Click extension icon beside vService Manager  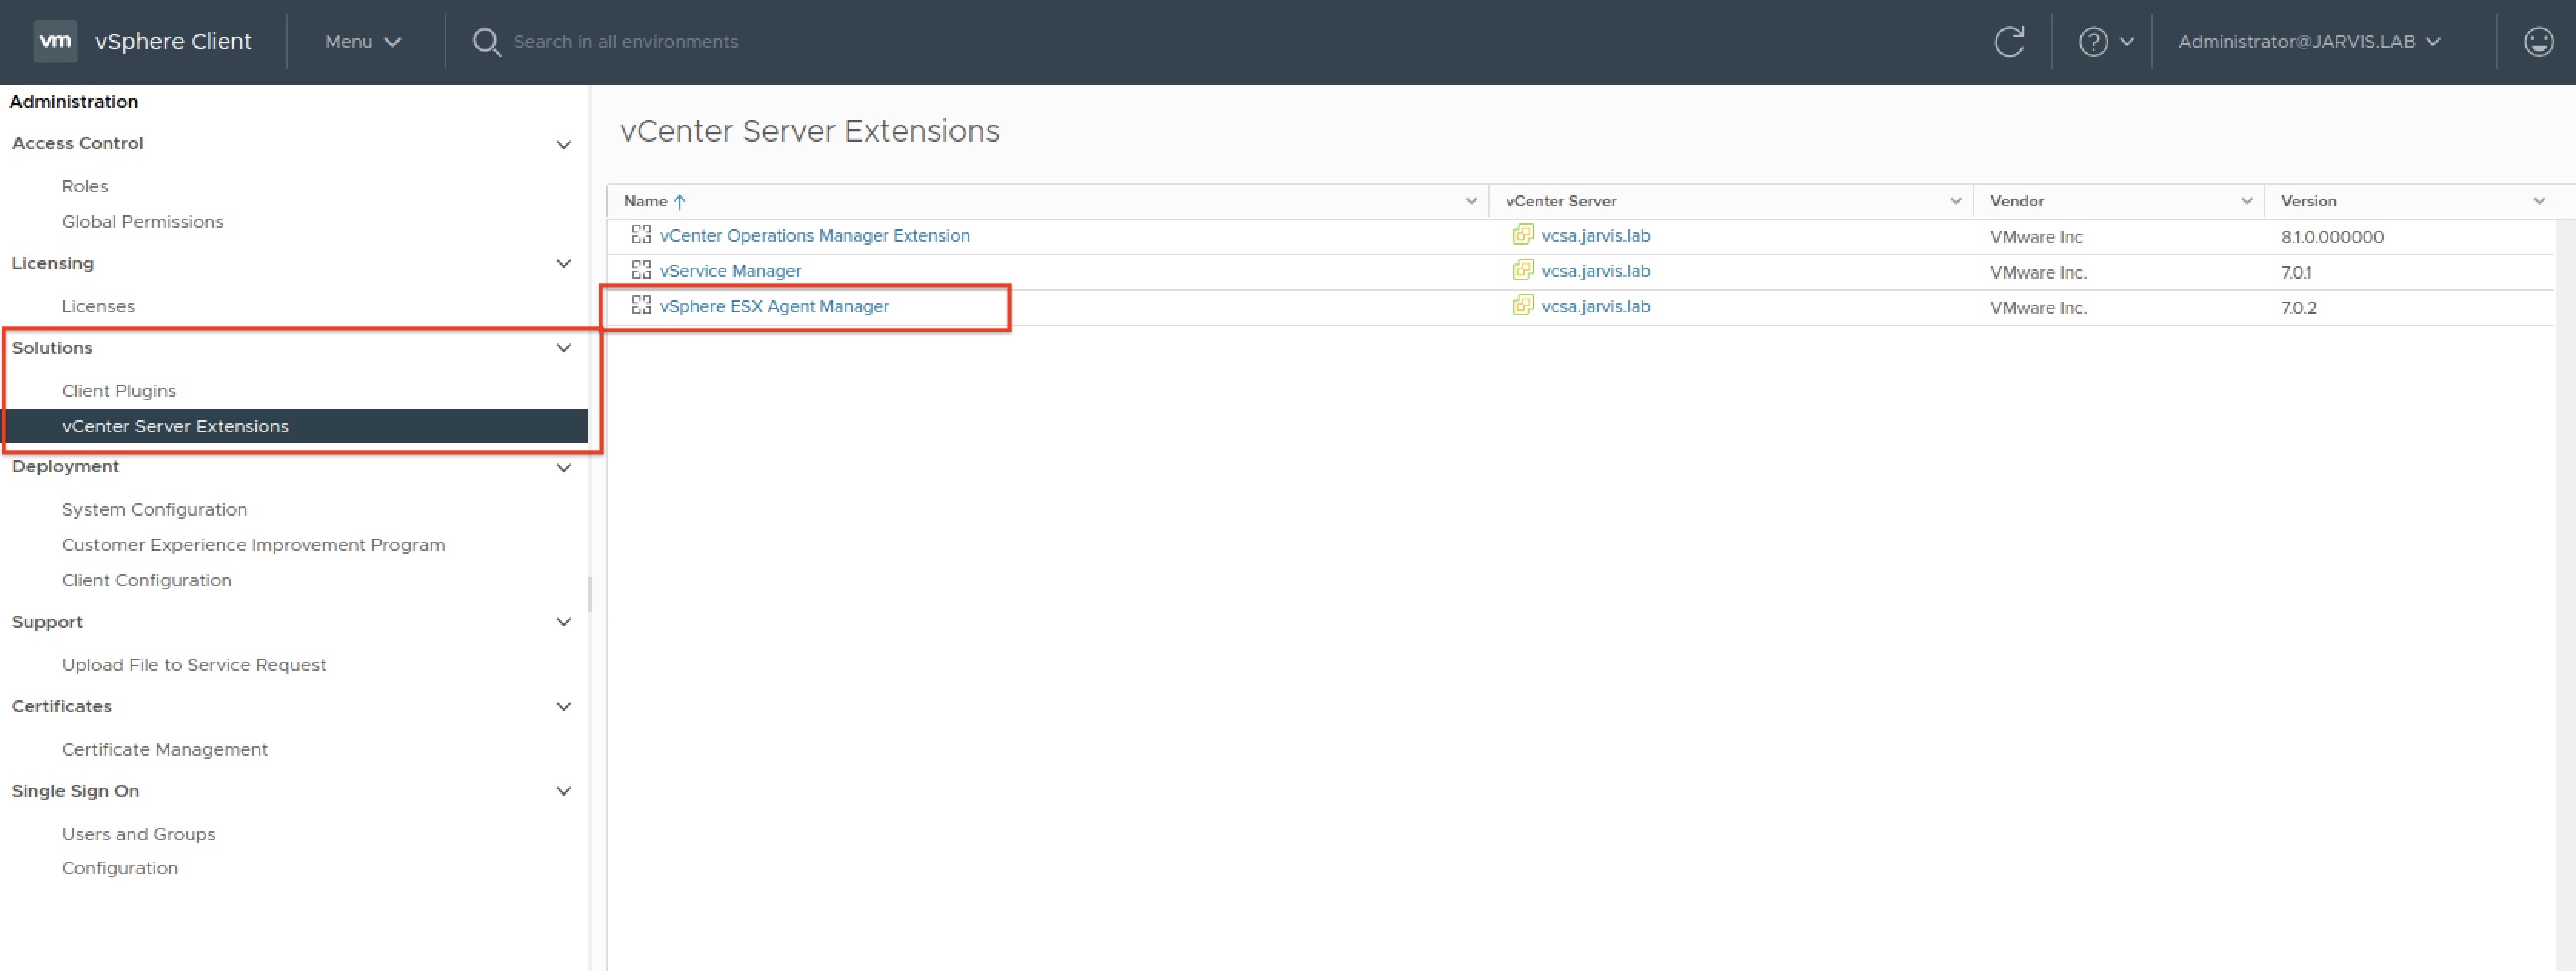(x=641, y=270)
